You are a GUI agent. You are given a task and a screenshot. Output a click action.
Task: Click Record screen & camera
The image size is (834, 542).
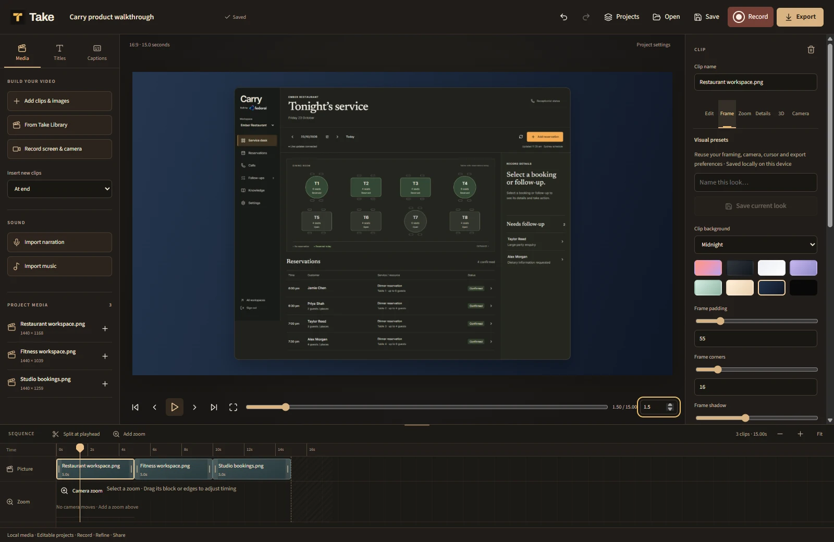tap(59, 149)
